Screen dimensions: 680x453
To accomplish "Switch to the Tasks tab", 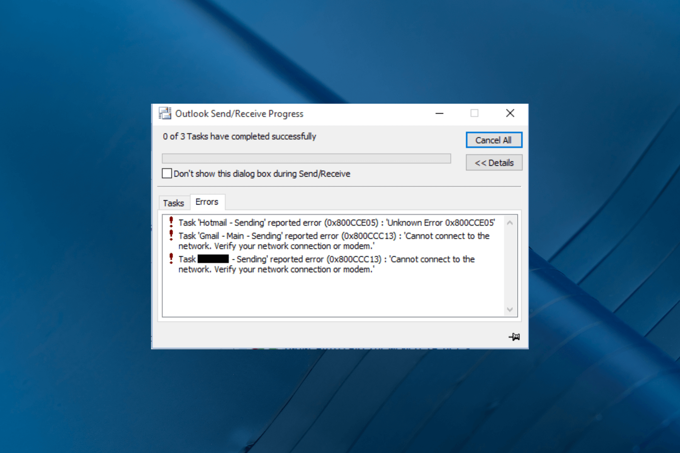I will coord(174,203).
